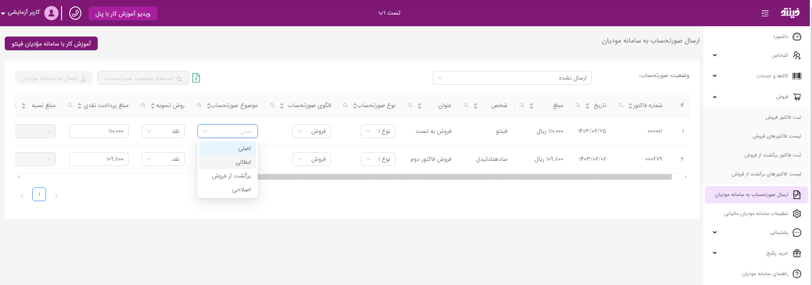Click search icon for الگوی صورتحساب column
The height and width of the screenshot is (285, 812).
point(272,105)
